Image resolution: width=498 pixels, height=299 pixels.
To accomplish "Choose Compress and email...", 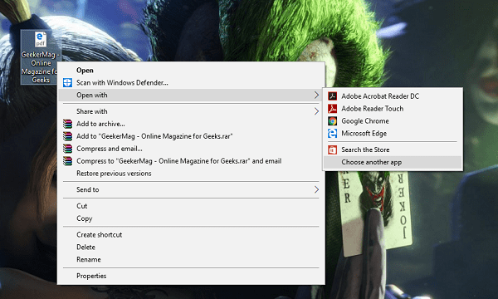I will coord(191,149).
